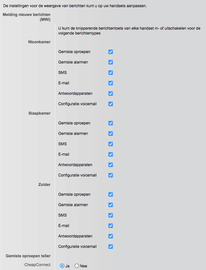Toggle SMS checkbox in Woonkamer section

111,73
